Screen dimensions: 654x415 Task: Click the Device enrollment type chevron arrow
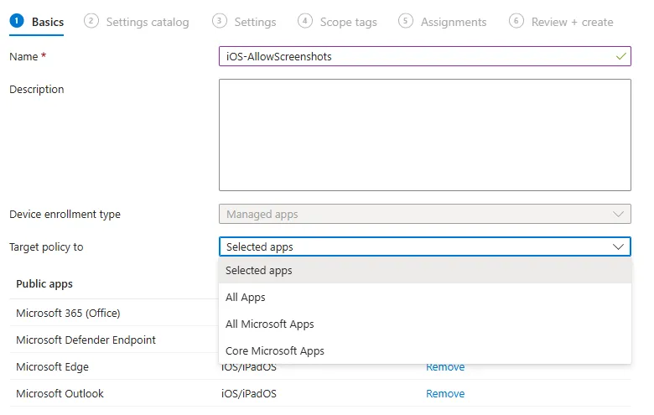click(x=618, y=214)
